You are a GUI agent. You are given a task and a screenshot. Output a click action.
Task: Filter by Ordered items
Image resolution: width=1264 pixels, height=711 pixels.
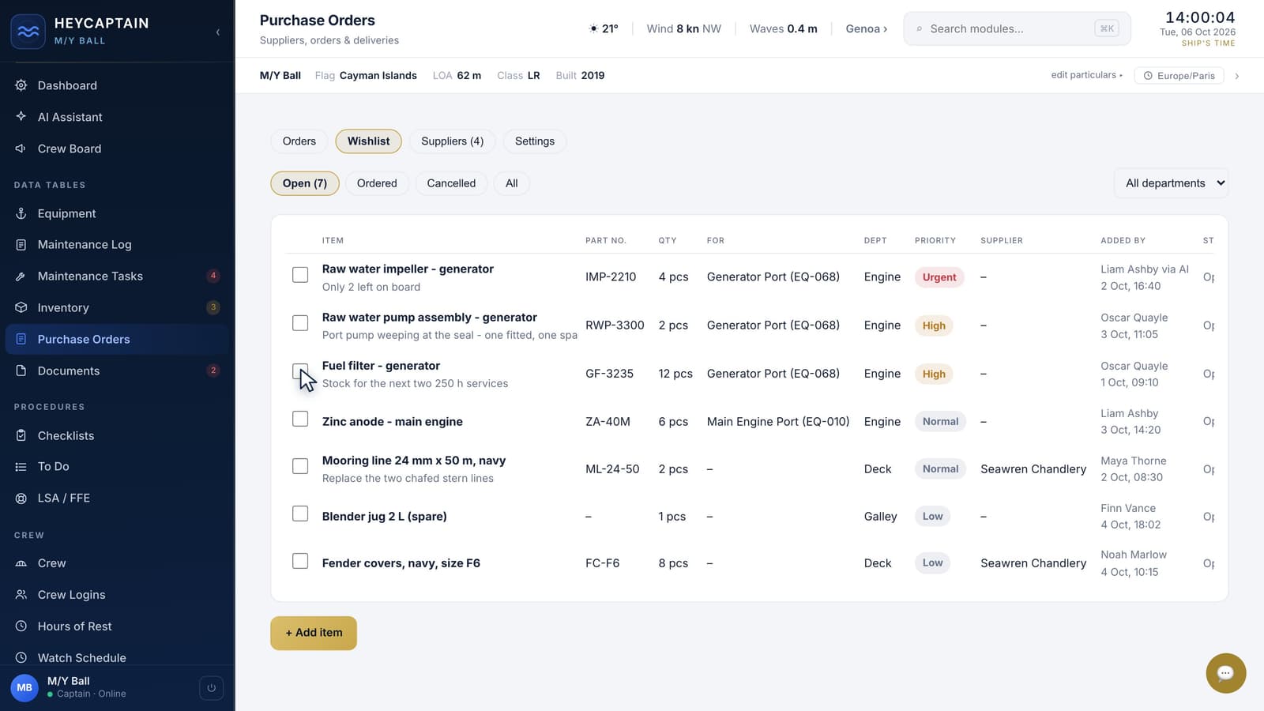(x=377, y=183)
